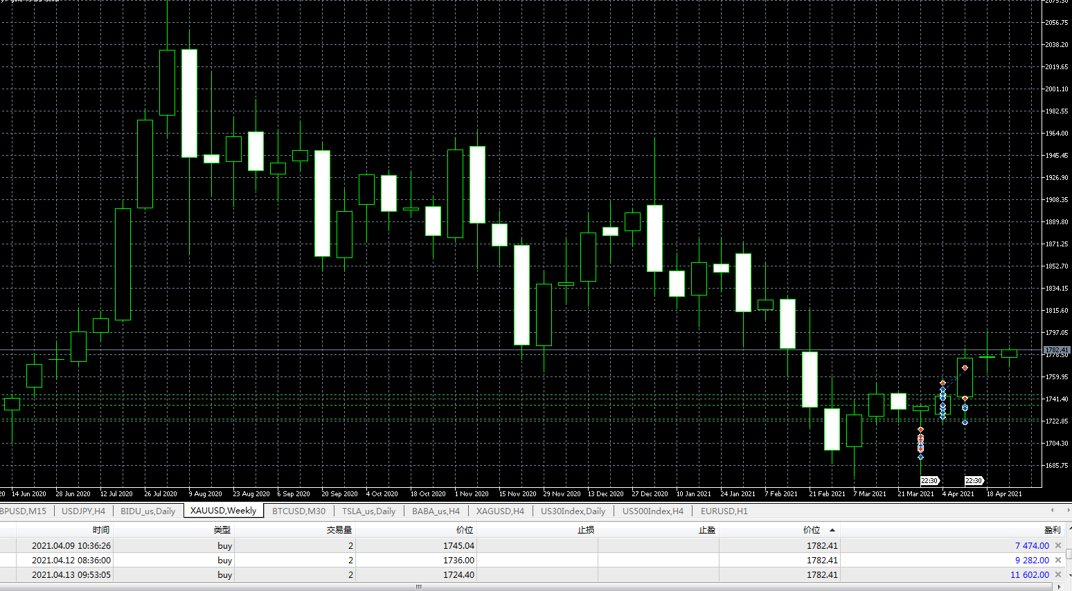Click bottom blue buy arrow of March cluster

920,457
